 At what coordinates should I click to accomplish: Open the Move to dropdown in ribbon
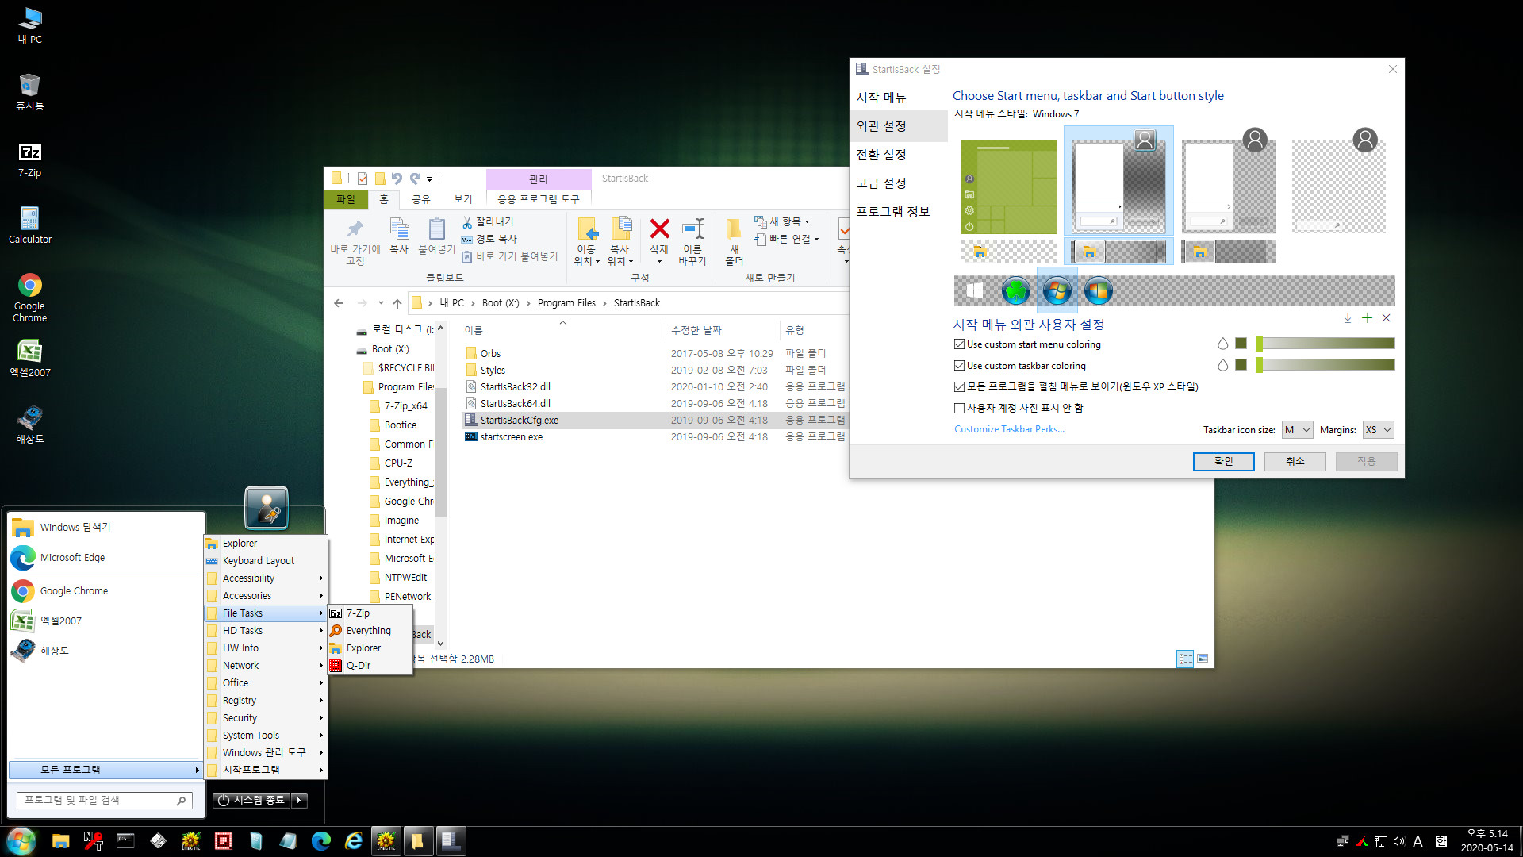pyautogui.click(x=587, y=256)
